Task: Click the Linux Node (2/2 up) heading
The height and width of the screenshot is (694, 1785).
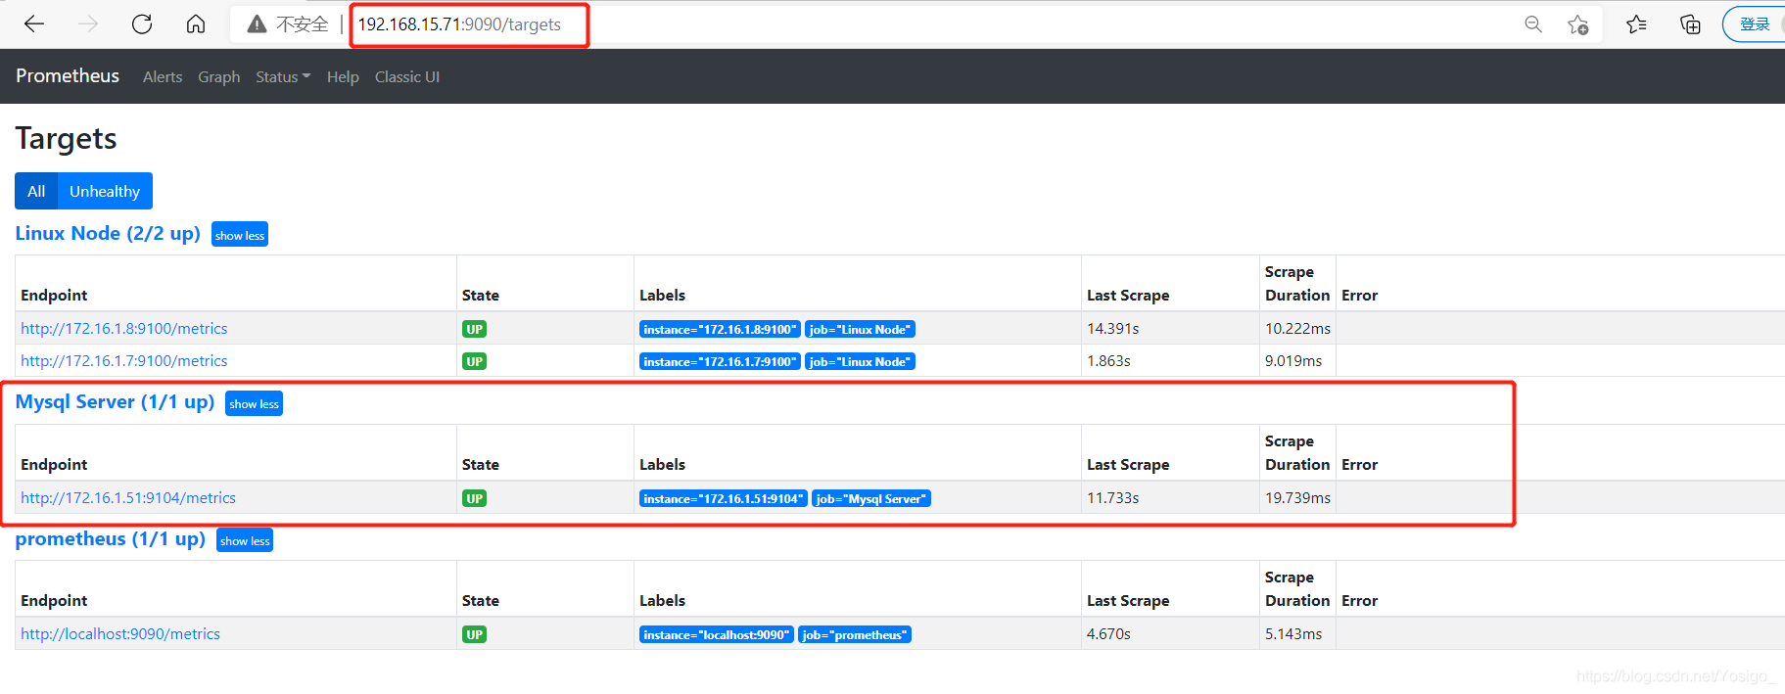Action: click(x=108, y=234)
